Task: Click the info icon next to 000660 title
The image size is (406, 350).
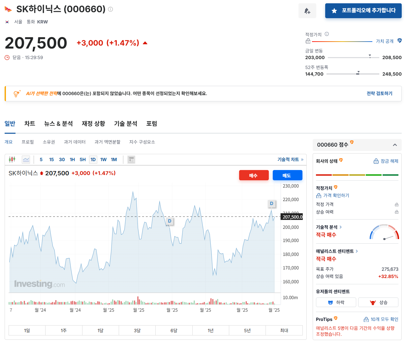Action: pyautogui.click(x=110, y=9)
